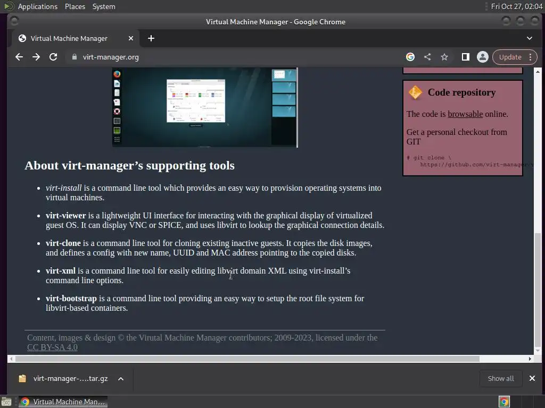Image resolution: width=545 pixels, height=408 pixels.
Task: Click the virt-xml bold text
Action: (x=61, y=271)
